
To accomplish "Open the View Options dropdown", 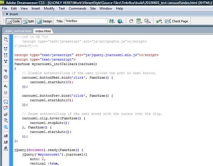I will (x=139, y=21).
